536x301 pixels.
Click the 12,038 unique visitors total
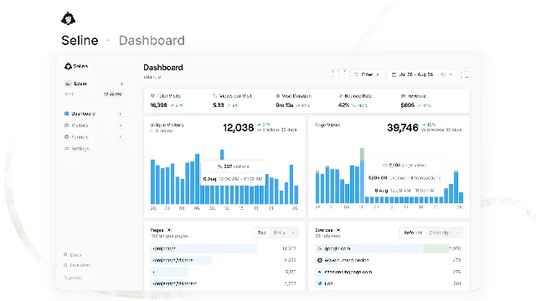[x=238, y=128]
